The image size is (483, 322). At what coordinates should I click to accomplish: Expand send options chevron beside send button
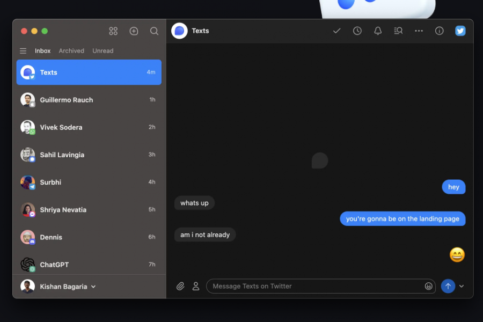tap(462, 286)
